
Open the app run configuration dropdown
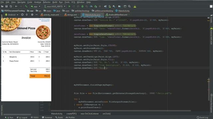[36, 6]
